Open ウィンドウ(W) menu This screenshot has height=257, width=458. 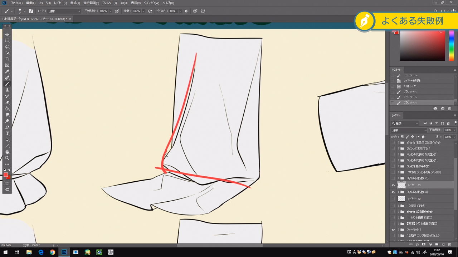pyautogui.click(x=151, y=3)
